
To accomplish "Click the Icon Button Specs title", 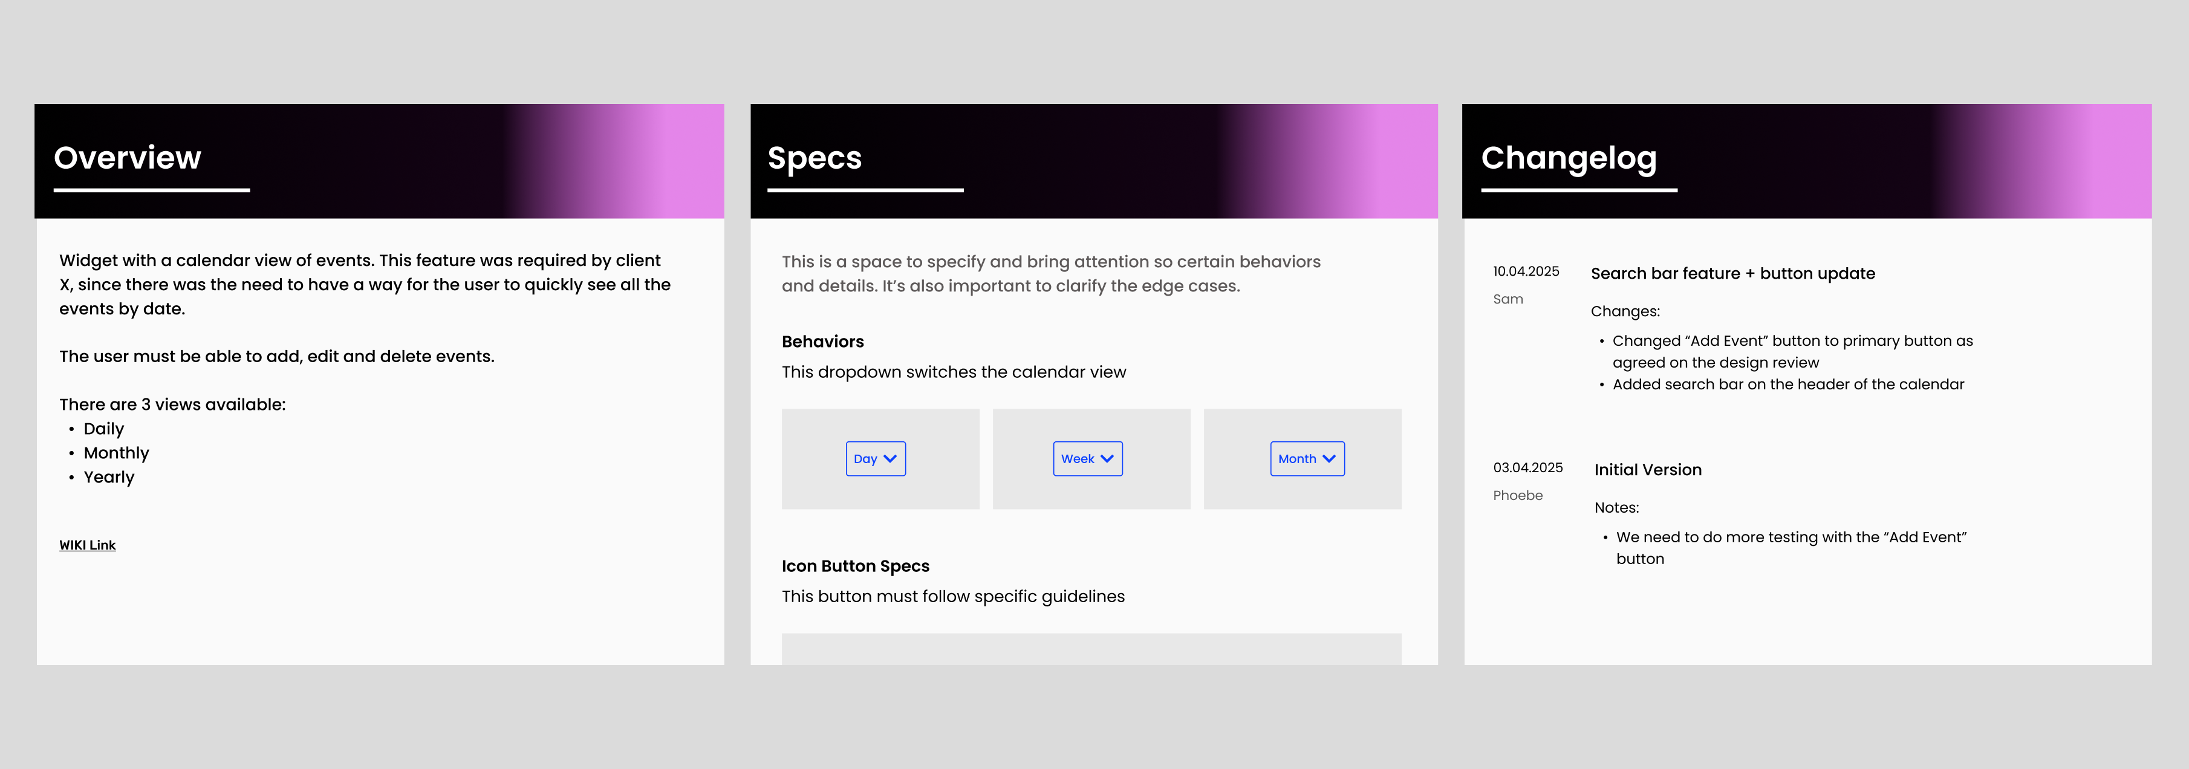I will coord(855,566).
